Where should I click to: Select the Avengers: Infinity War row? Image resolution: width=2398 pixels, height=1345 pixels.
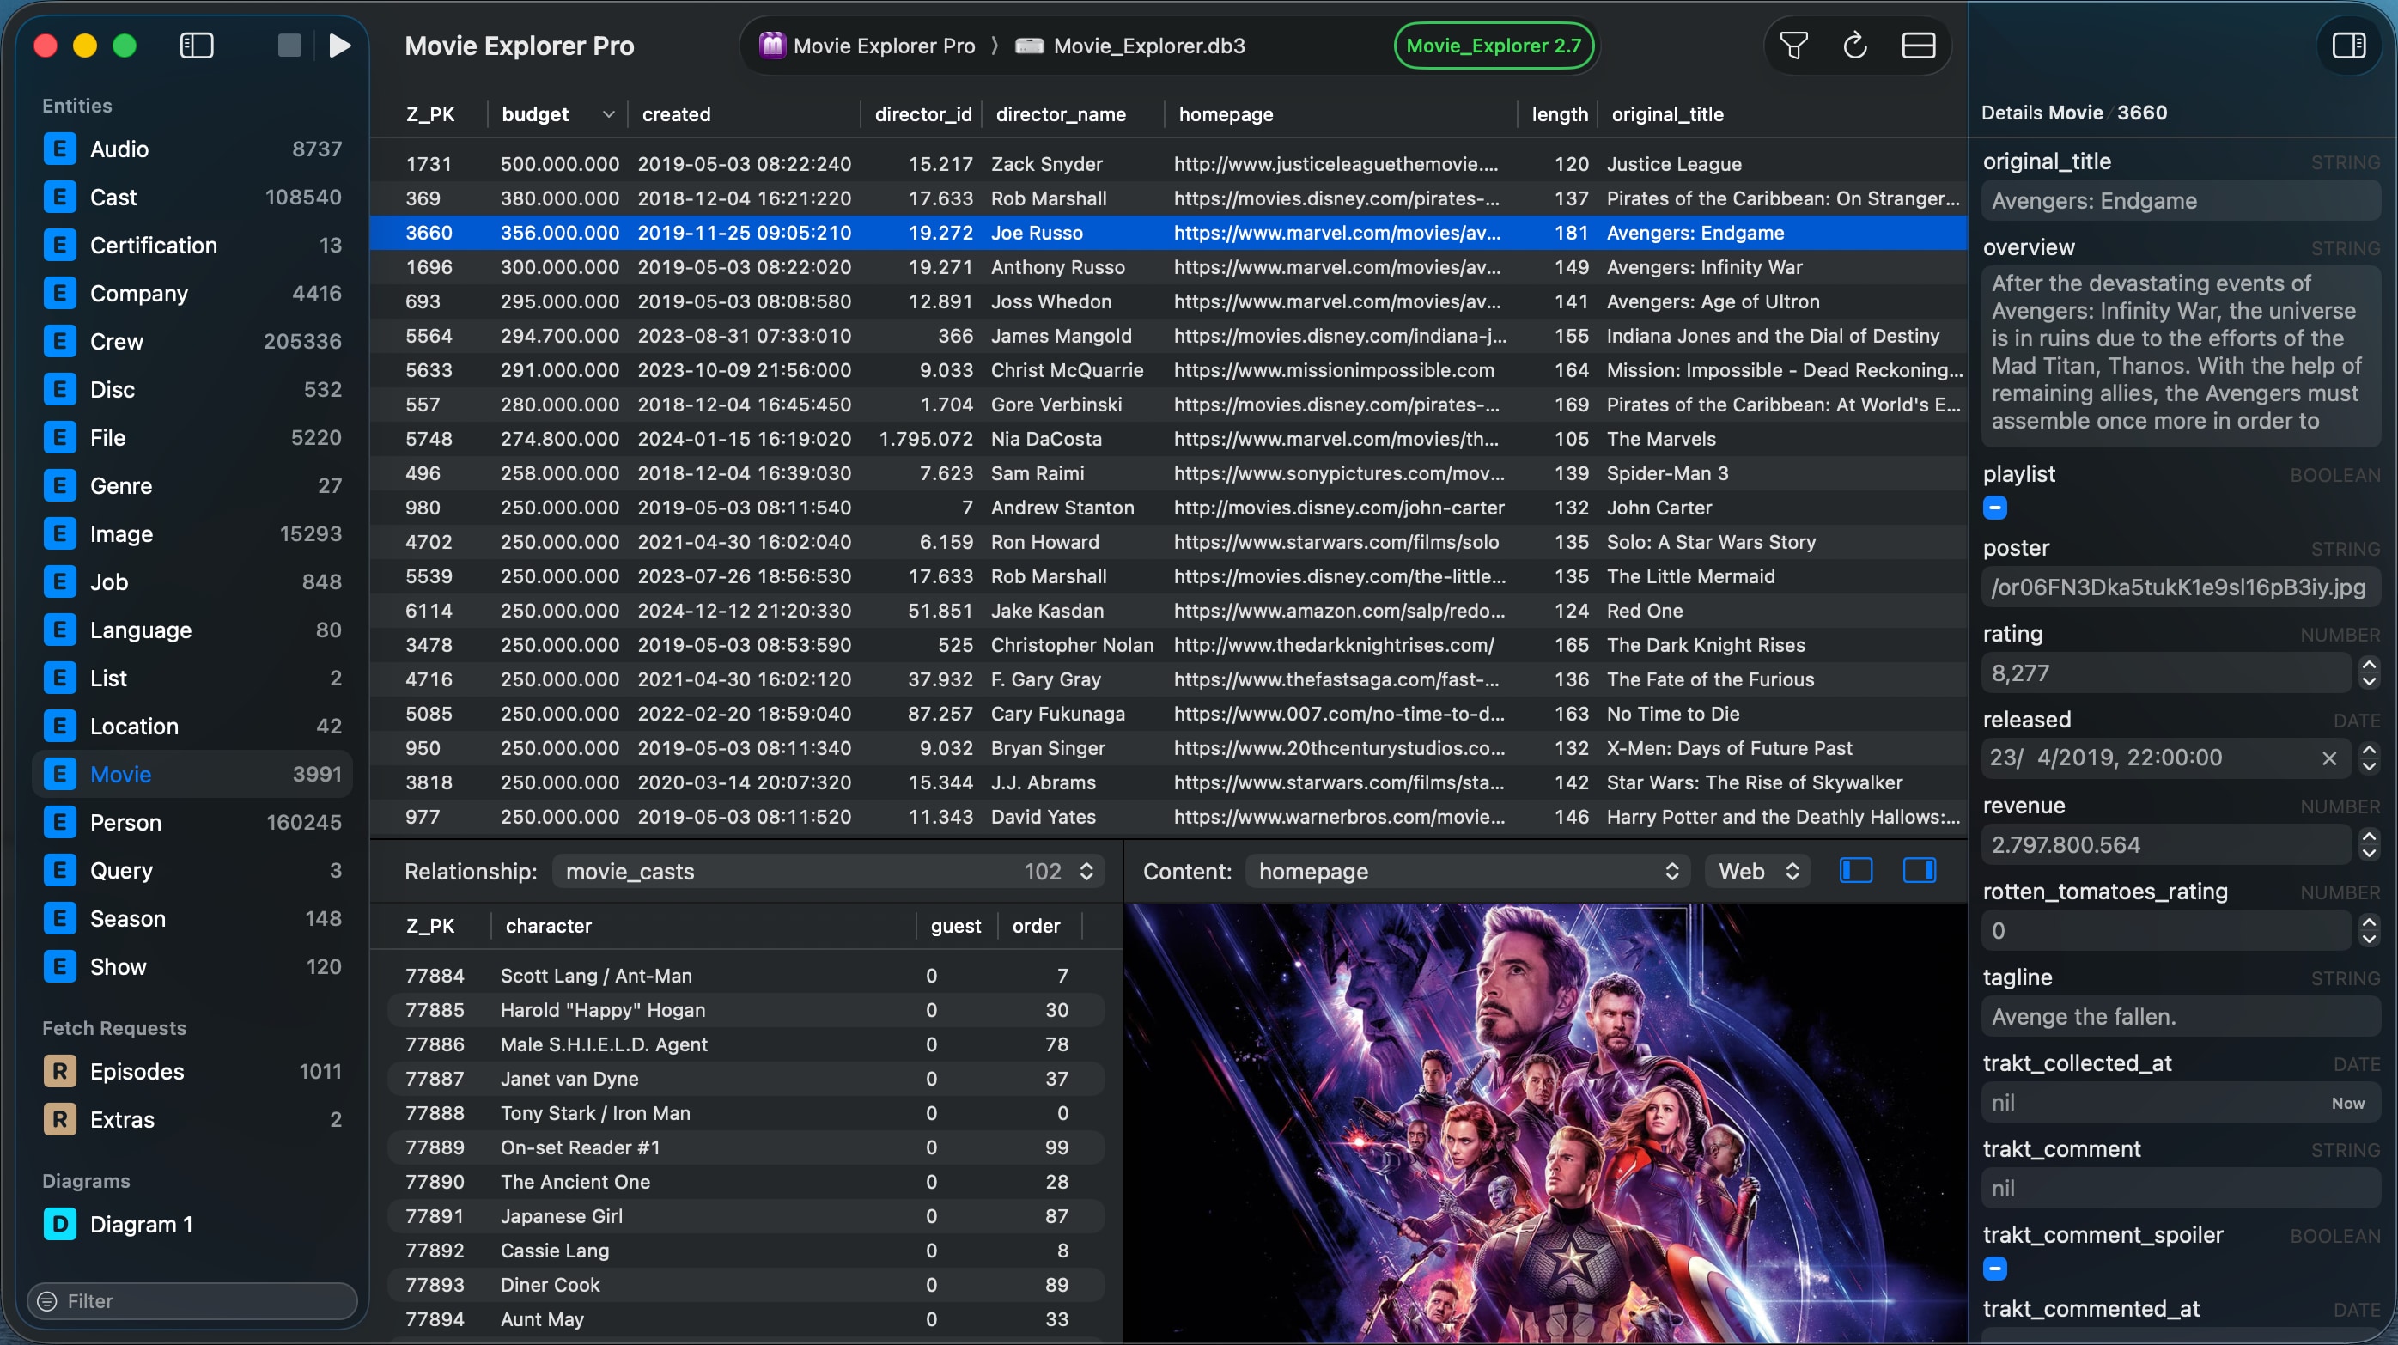click(x=1168, y=268)
